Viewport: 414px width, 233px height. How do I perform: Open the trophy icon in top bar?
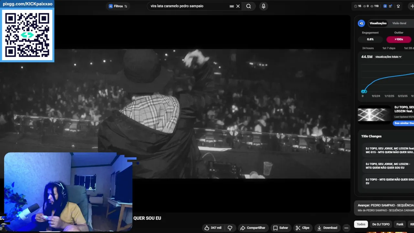click(398, 6)
